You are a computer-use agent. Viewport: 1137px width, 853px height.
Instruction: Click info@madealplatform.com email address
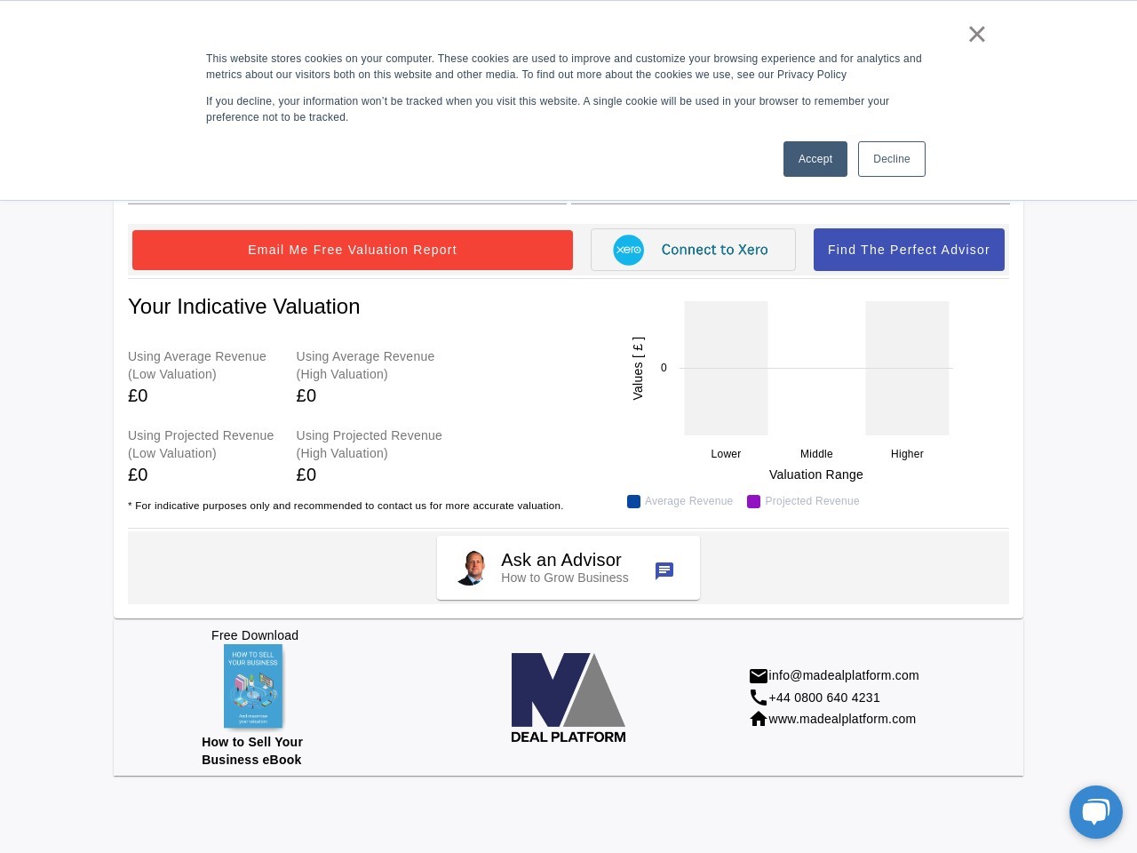tap(844, 675)
